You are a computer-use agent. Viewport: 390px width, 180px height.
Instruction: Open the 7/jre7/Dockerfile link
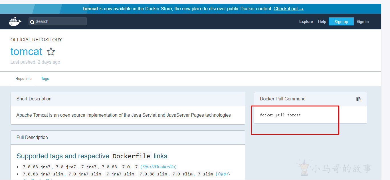coord(158,167)
